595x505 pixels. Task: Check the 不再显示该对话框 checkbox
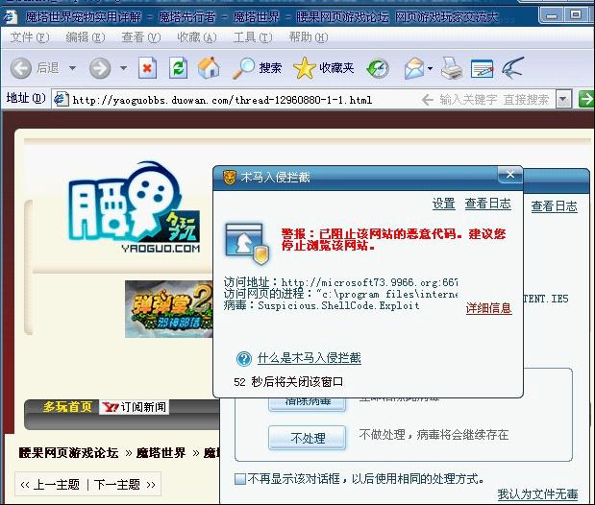pyautogui.click(x=240, y=478)
